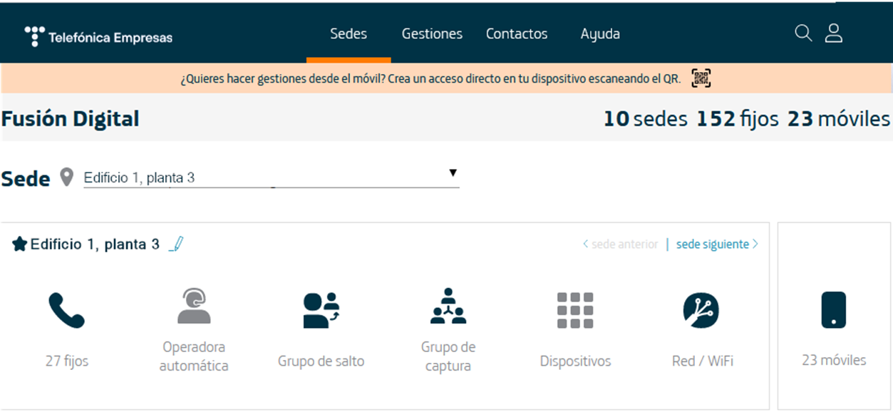Image resolution: width=893 pixels, height=412 pixels.
Task: Click the Dispositivos grid icon
Action: 575,310
